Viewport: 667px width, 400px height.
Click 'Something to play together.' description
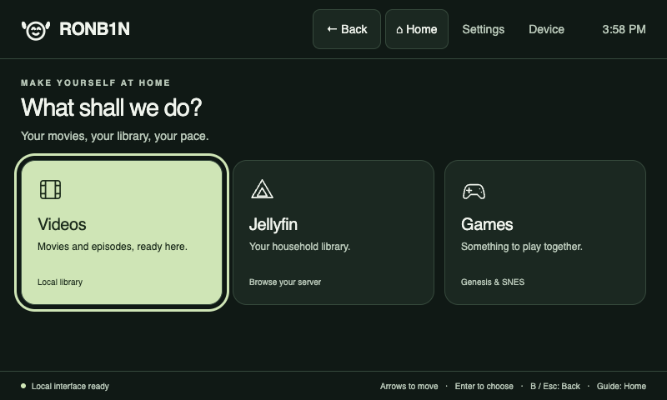coord(522,247)
